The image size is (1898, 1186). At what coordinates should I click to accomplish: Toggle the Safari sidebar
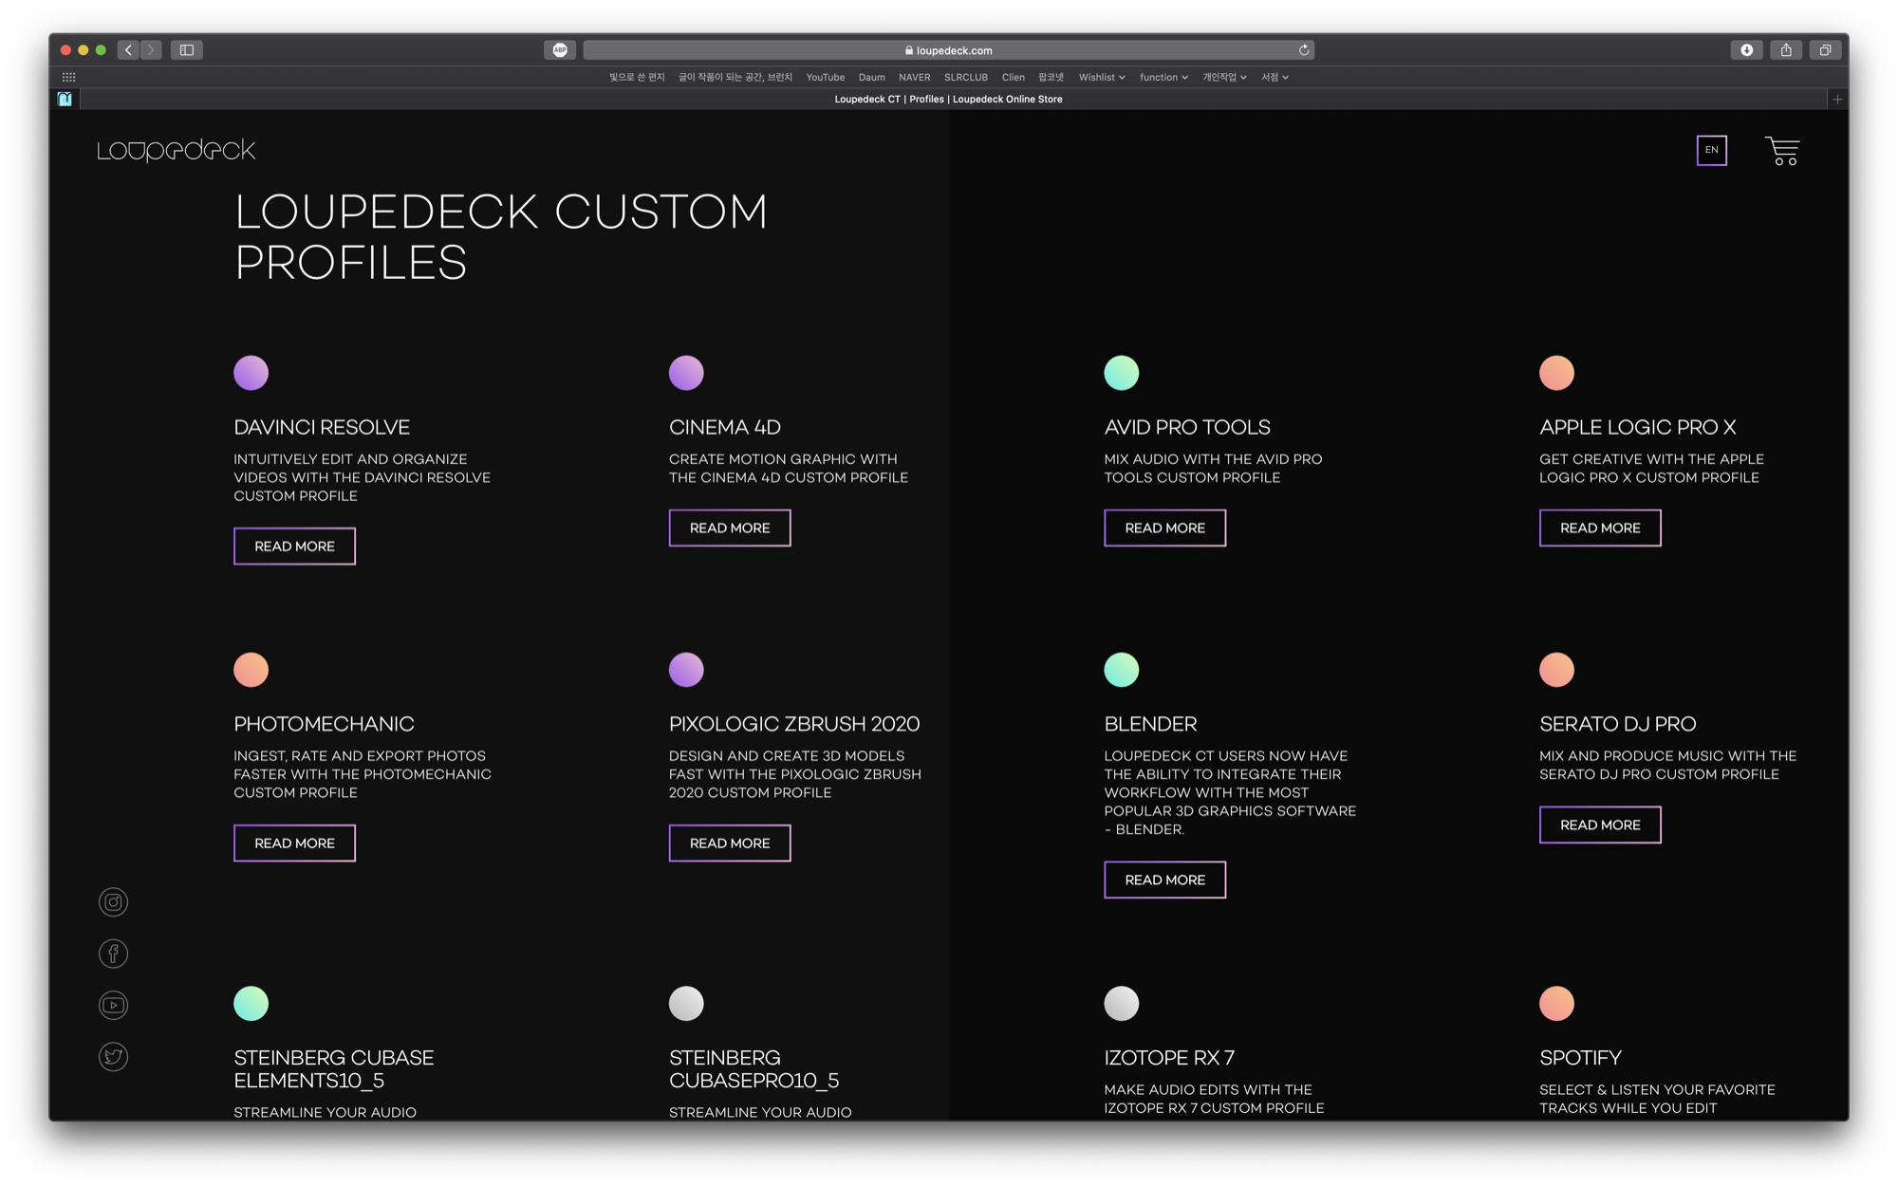pos(187,50)
